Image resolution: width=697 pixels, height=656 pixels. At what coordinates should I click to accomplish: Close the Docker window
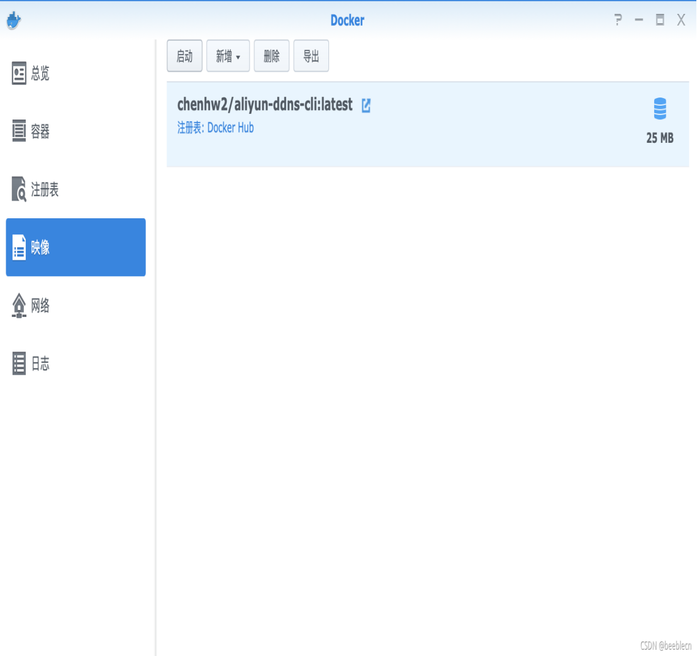681,19
